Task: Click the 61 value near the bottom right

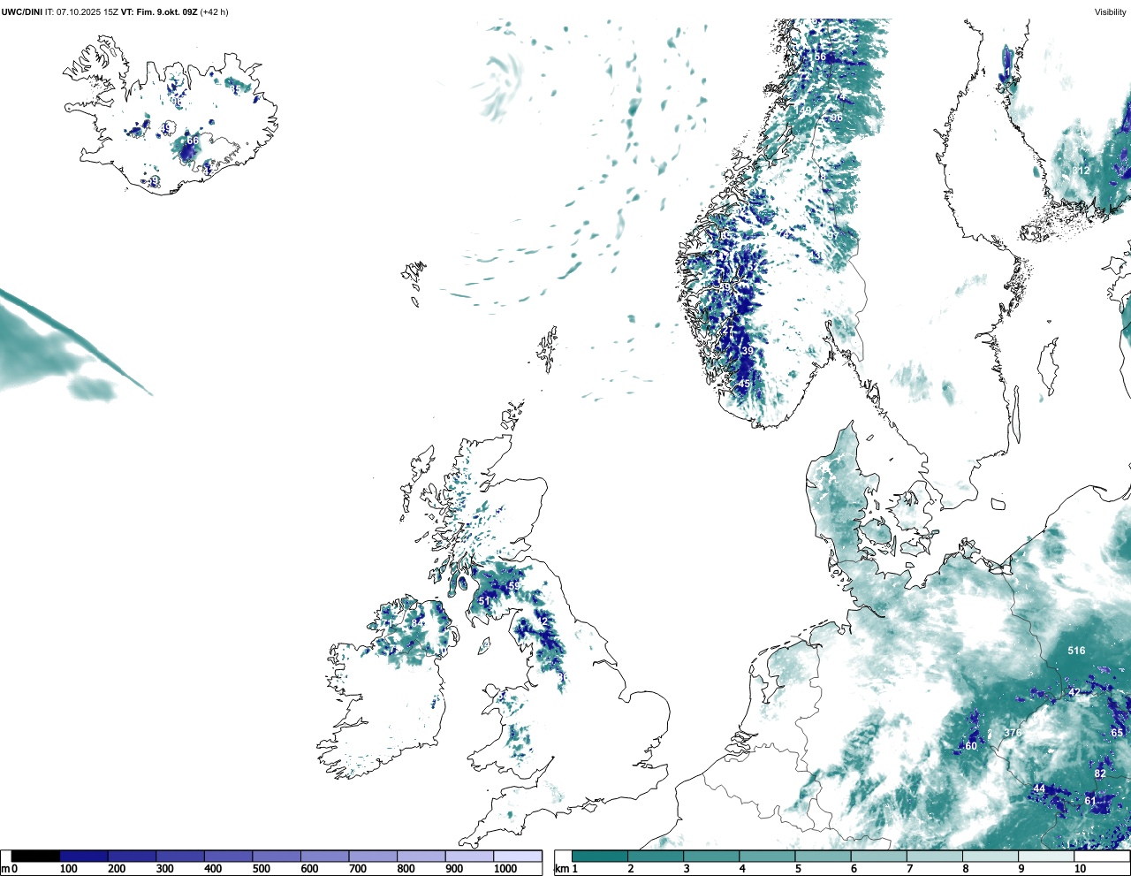Action: coord(1090,801)
